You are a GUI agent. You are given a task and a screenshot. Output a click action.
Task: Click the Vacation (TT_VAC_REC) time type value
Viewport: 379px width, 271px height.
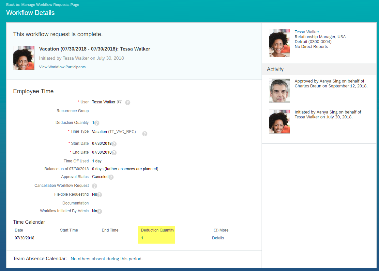pos(114,132)
